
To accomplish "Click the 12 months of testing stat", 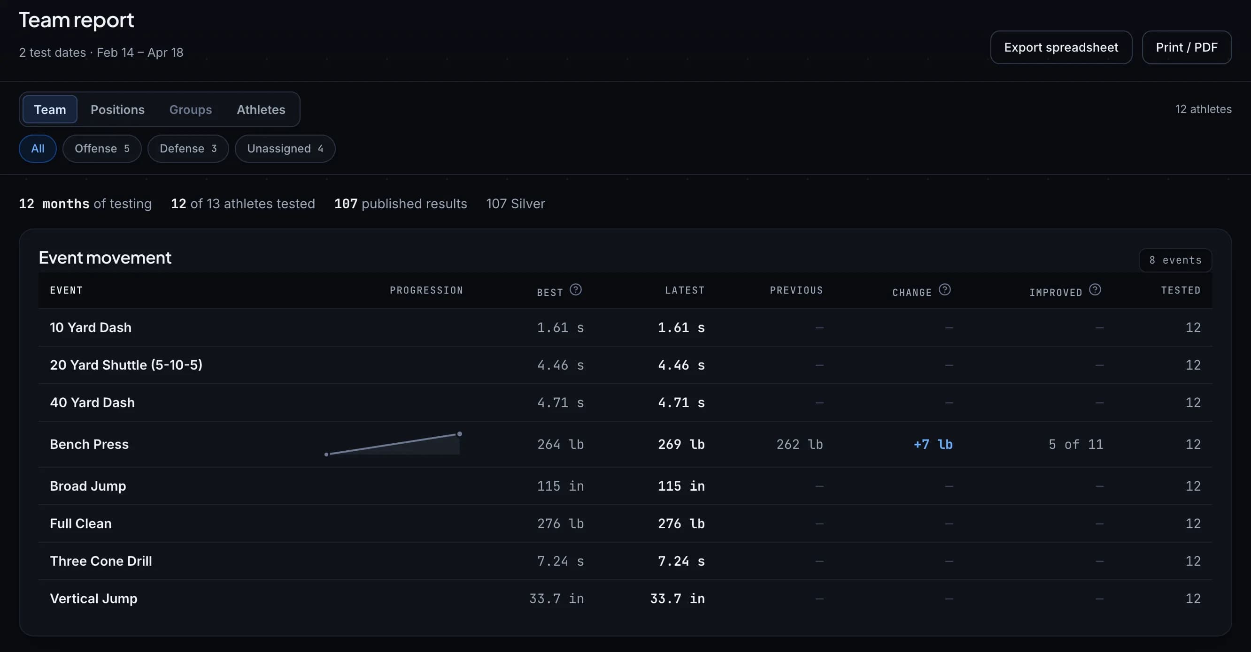I will pyautogui.click(x=85, y=204).
